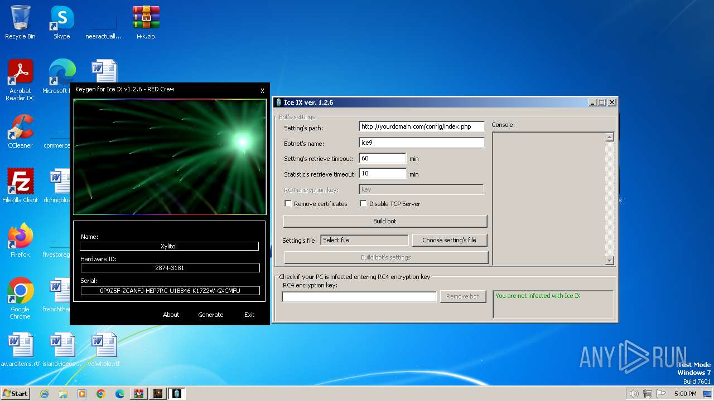Close the Ice IX window
Viewport: 714px width, 401px height.
click(611, 102)
